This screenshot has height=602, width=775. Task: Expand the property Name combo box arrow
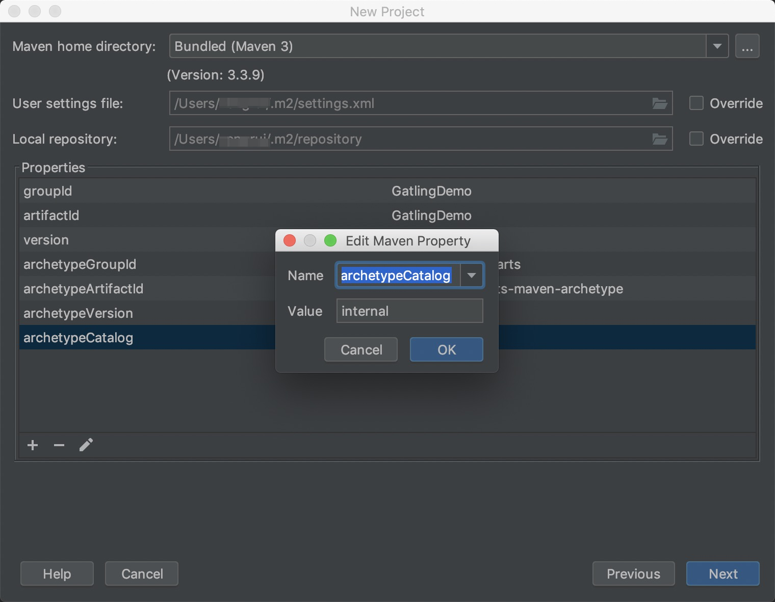472,276
